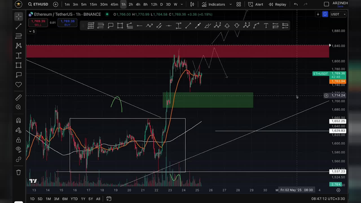Select the polyline path tool in favorites toolbar
The height and width of the screenshot is (203, 361).
click(149, 26)
